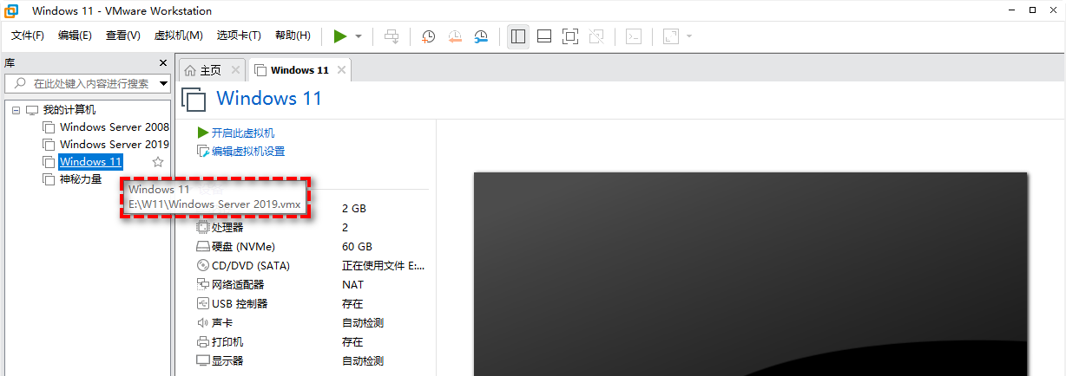The image size is (1066, 376).
Task: Click the thumbnail bar view icon
Action: [544, 36]
